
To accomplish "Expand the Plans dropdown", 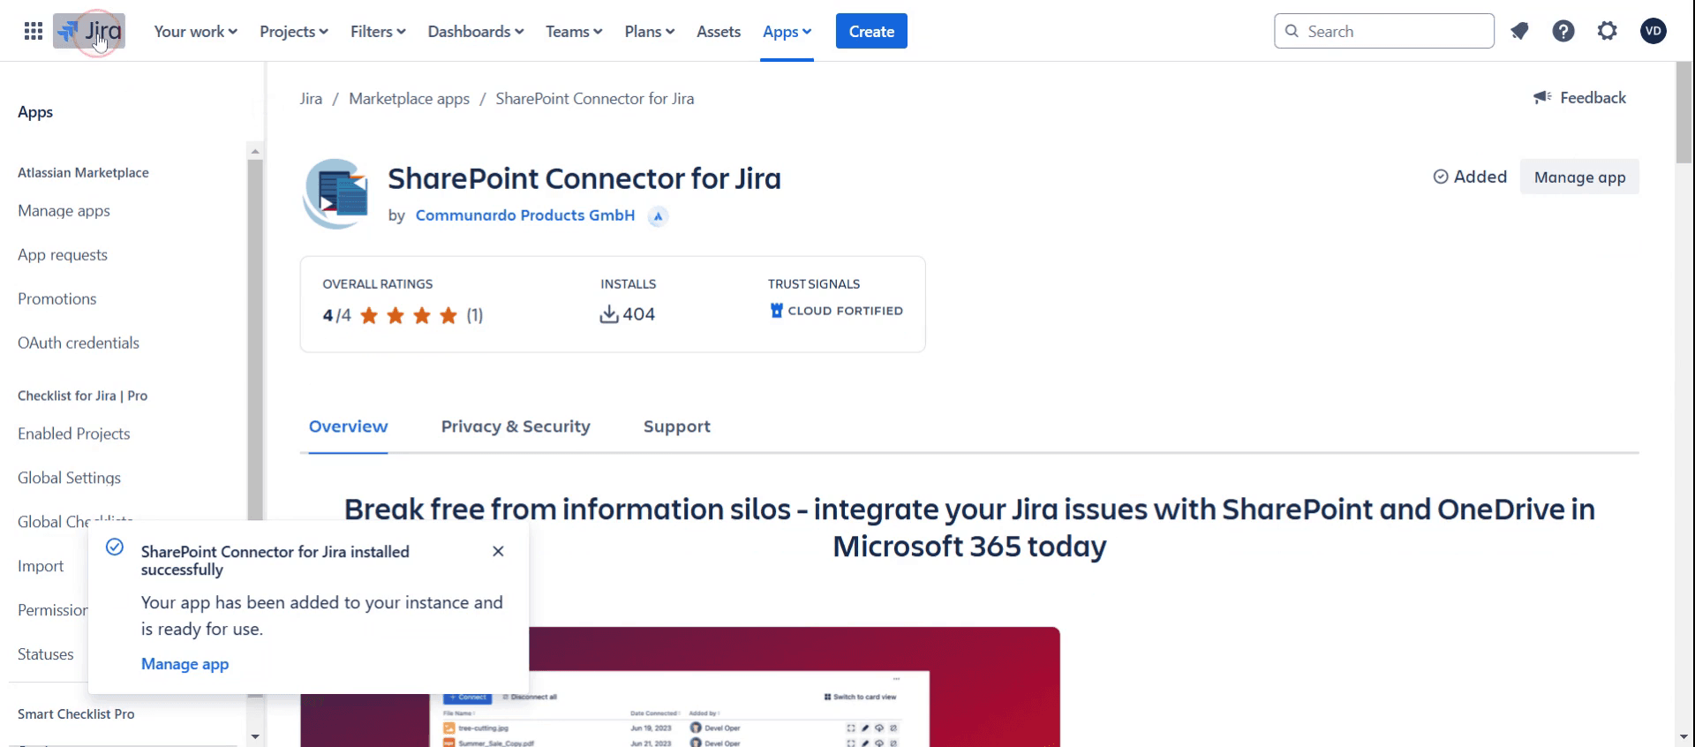I will pos(650,32).
